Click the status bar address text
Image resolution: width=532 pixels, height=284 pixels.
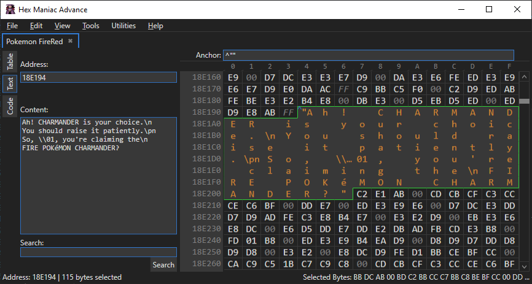click(x=62, y=277)
